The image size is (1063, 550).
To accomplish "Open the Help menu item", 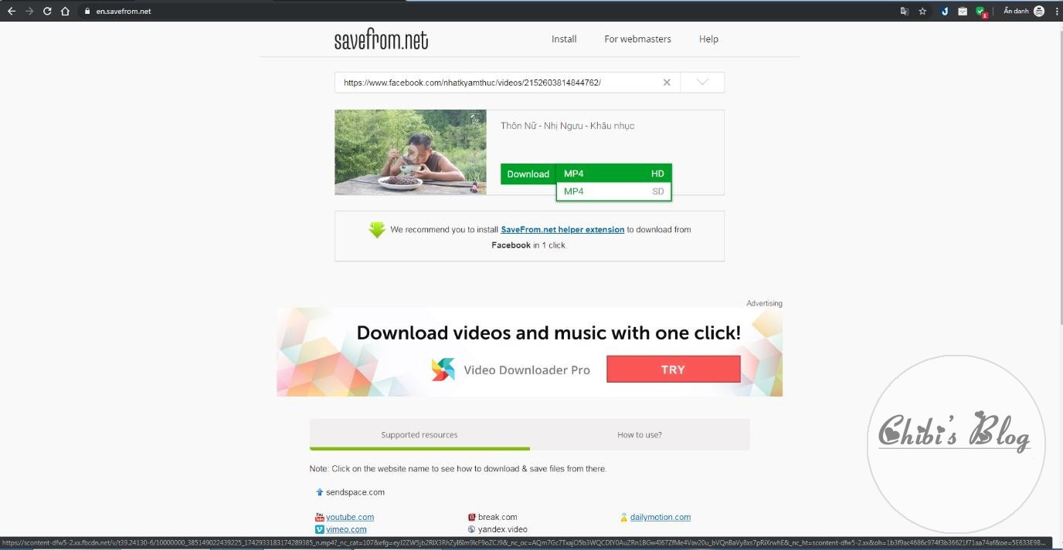I will [708, 39].
